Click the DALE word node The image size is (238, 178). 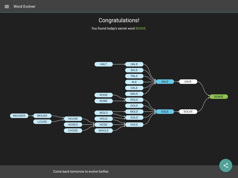[x=134, y=88]
